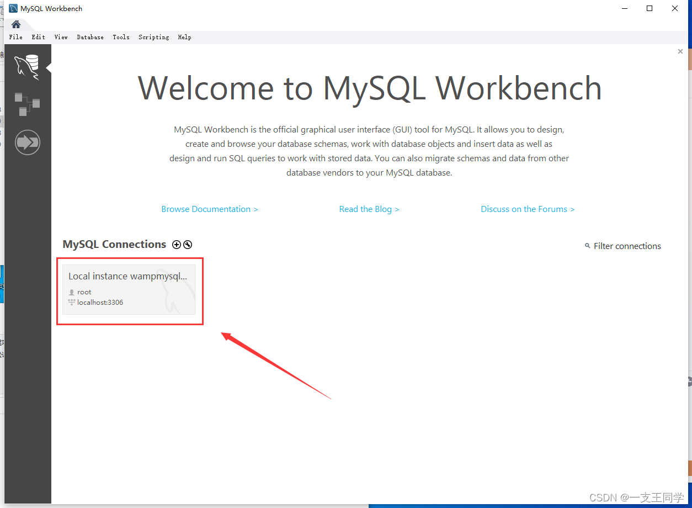Image resolution: width=692 pixels, height=508 pixels.
Task: Click the home icon below the title bar
Action: 15,24
